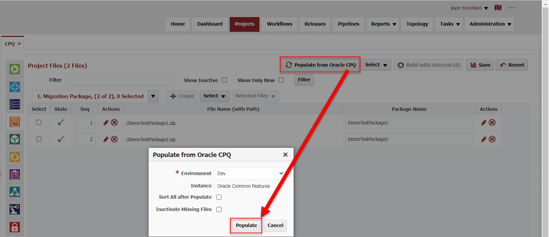This screenshot has width=549, height=237.
Task: Click delete icon beside DemoTestPackage1 package name
Action: coord(492,122)
